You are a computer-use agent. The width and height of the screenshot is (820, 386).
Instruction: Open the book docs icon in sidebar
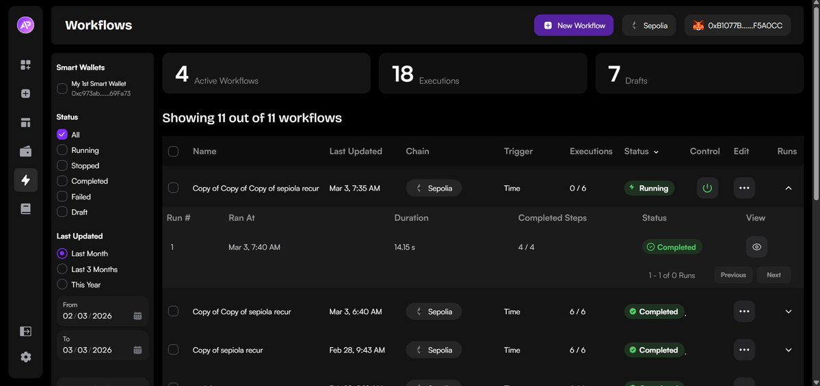pyautogui.click(x=25, y=209)
